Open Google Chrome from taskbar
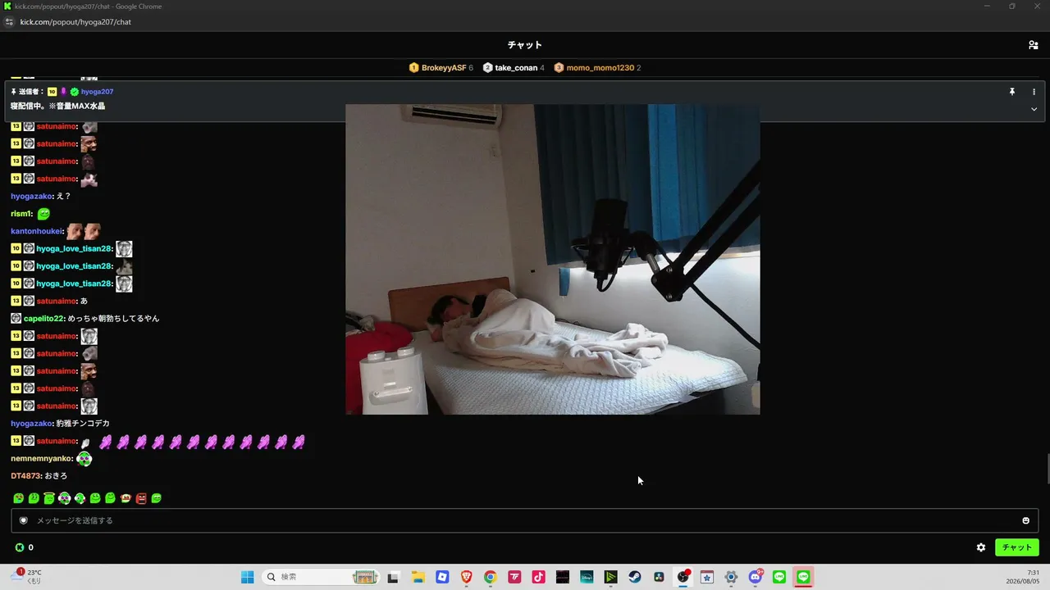Screen dimensions: 1050x590 pos(490,577)
